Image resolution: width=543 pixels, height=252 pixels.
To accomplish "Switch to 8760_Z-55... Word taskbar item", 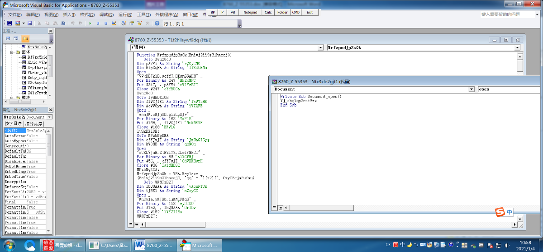I will click(x=153, y=245).
